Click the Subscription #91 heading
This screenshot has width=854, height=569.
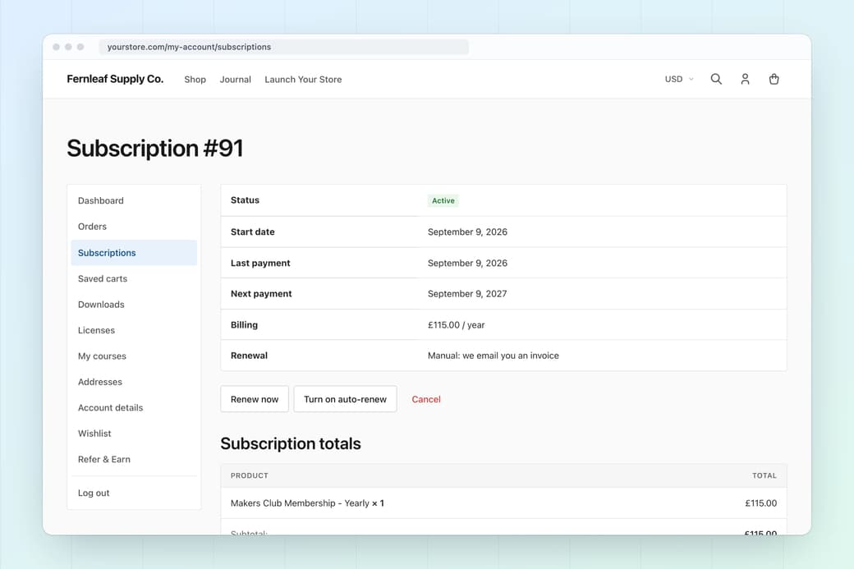[154, 148]
